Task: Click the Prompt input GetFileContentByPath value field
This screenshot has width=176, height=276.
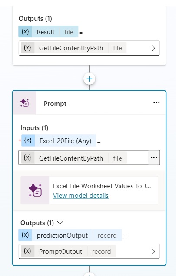Action: [x=83, y=158]
